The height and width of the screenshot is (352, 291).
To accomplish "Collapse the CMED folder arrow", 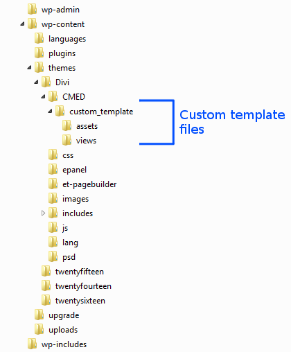I will tap(43, 96).
